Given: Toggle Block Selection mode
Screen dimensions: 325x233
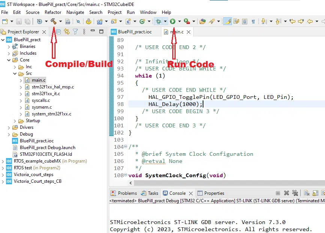Looking at the screenshot, I should pos(245,21).
